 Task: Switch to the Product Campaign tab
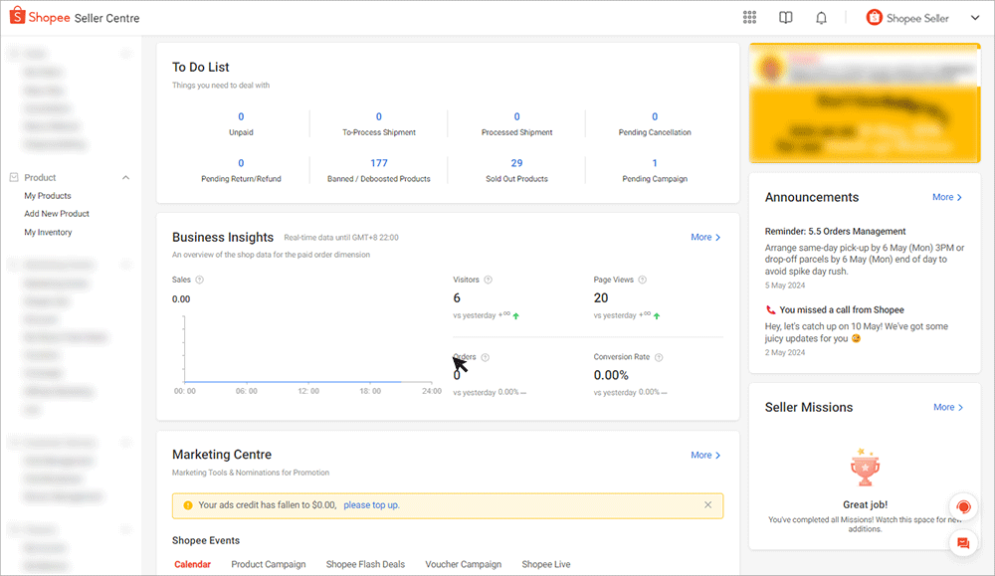268,564
